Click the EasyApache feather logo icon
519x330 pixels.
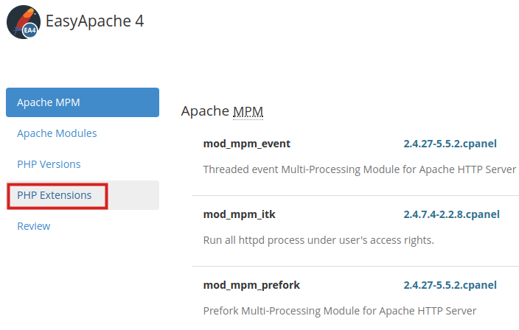(21, 20)
